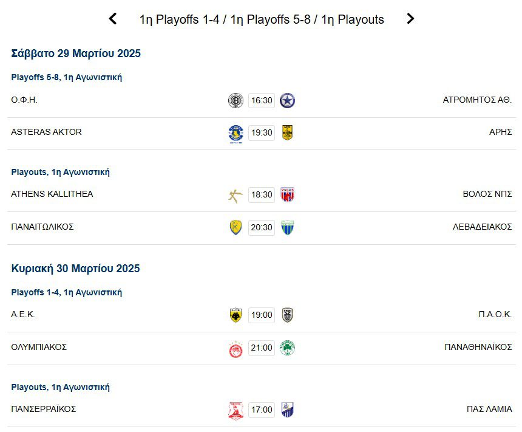Click the 16:30 kickoff time box
The height and width of the screenshot is (432, 522).
[x=262, y=100]
